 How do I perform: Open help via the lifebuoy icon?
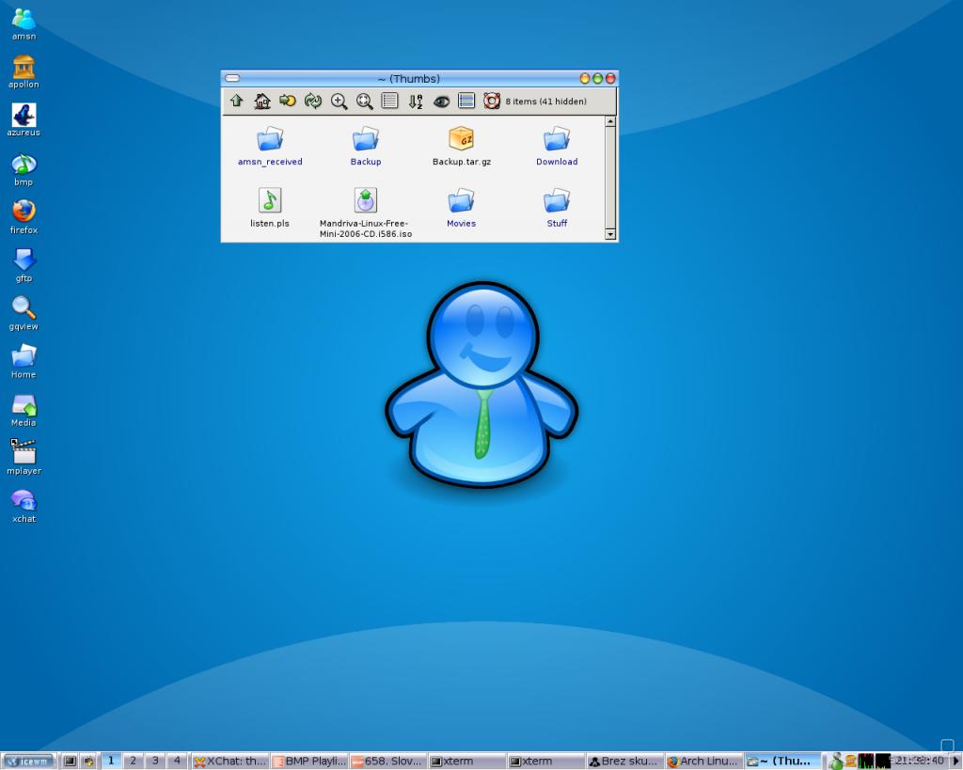pos(492,101)
